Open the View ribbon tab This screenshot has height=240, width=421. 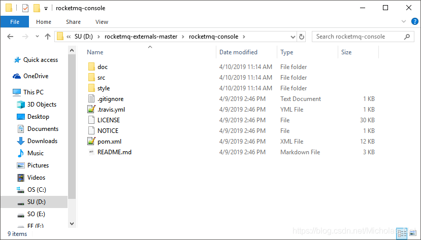pos(102,22)
